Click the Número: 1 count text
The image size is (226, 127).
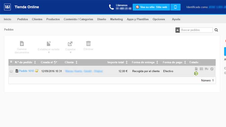207,81
